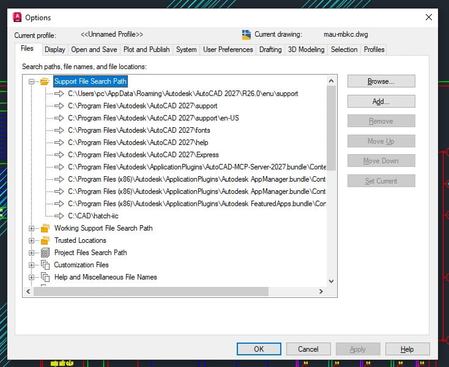
Task: Confirm settings with the OK button
Action: click(x=259, y=349)
